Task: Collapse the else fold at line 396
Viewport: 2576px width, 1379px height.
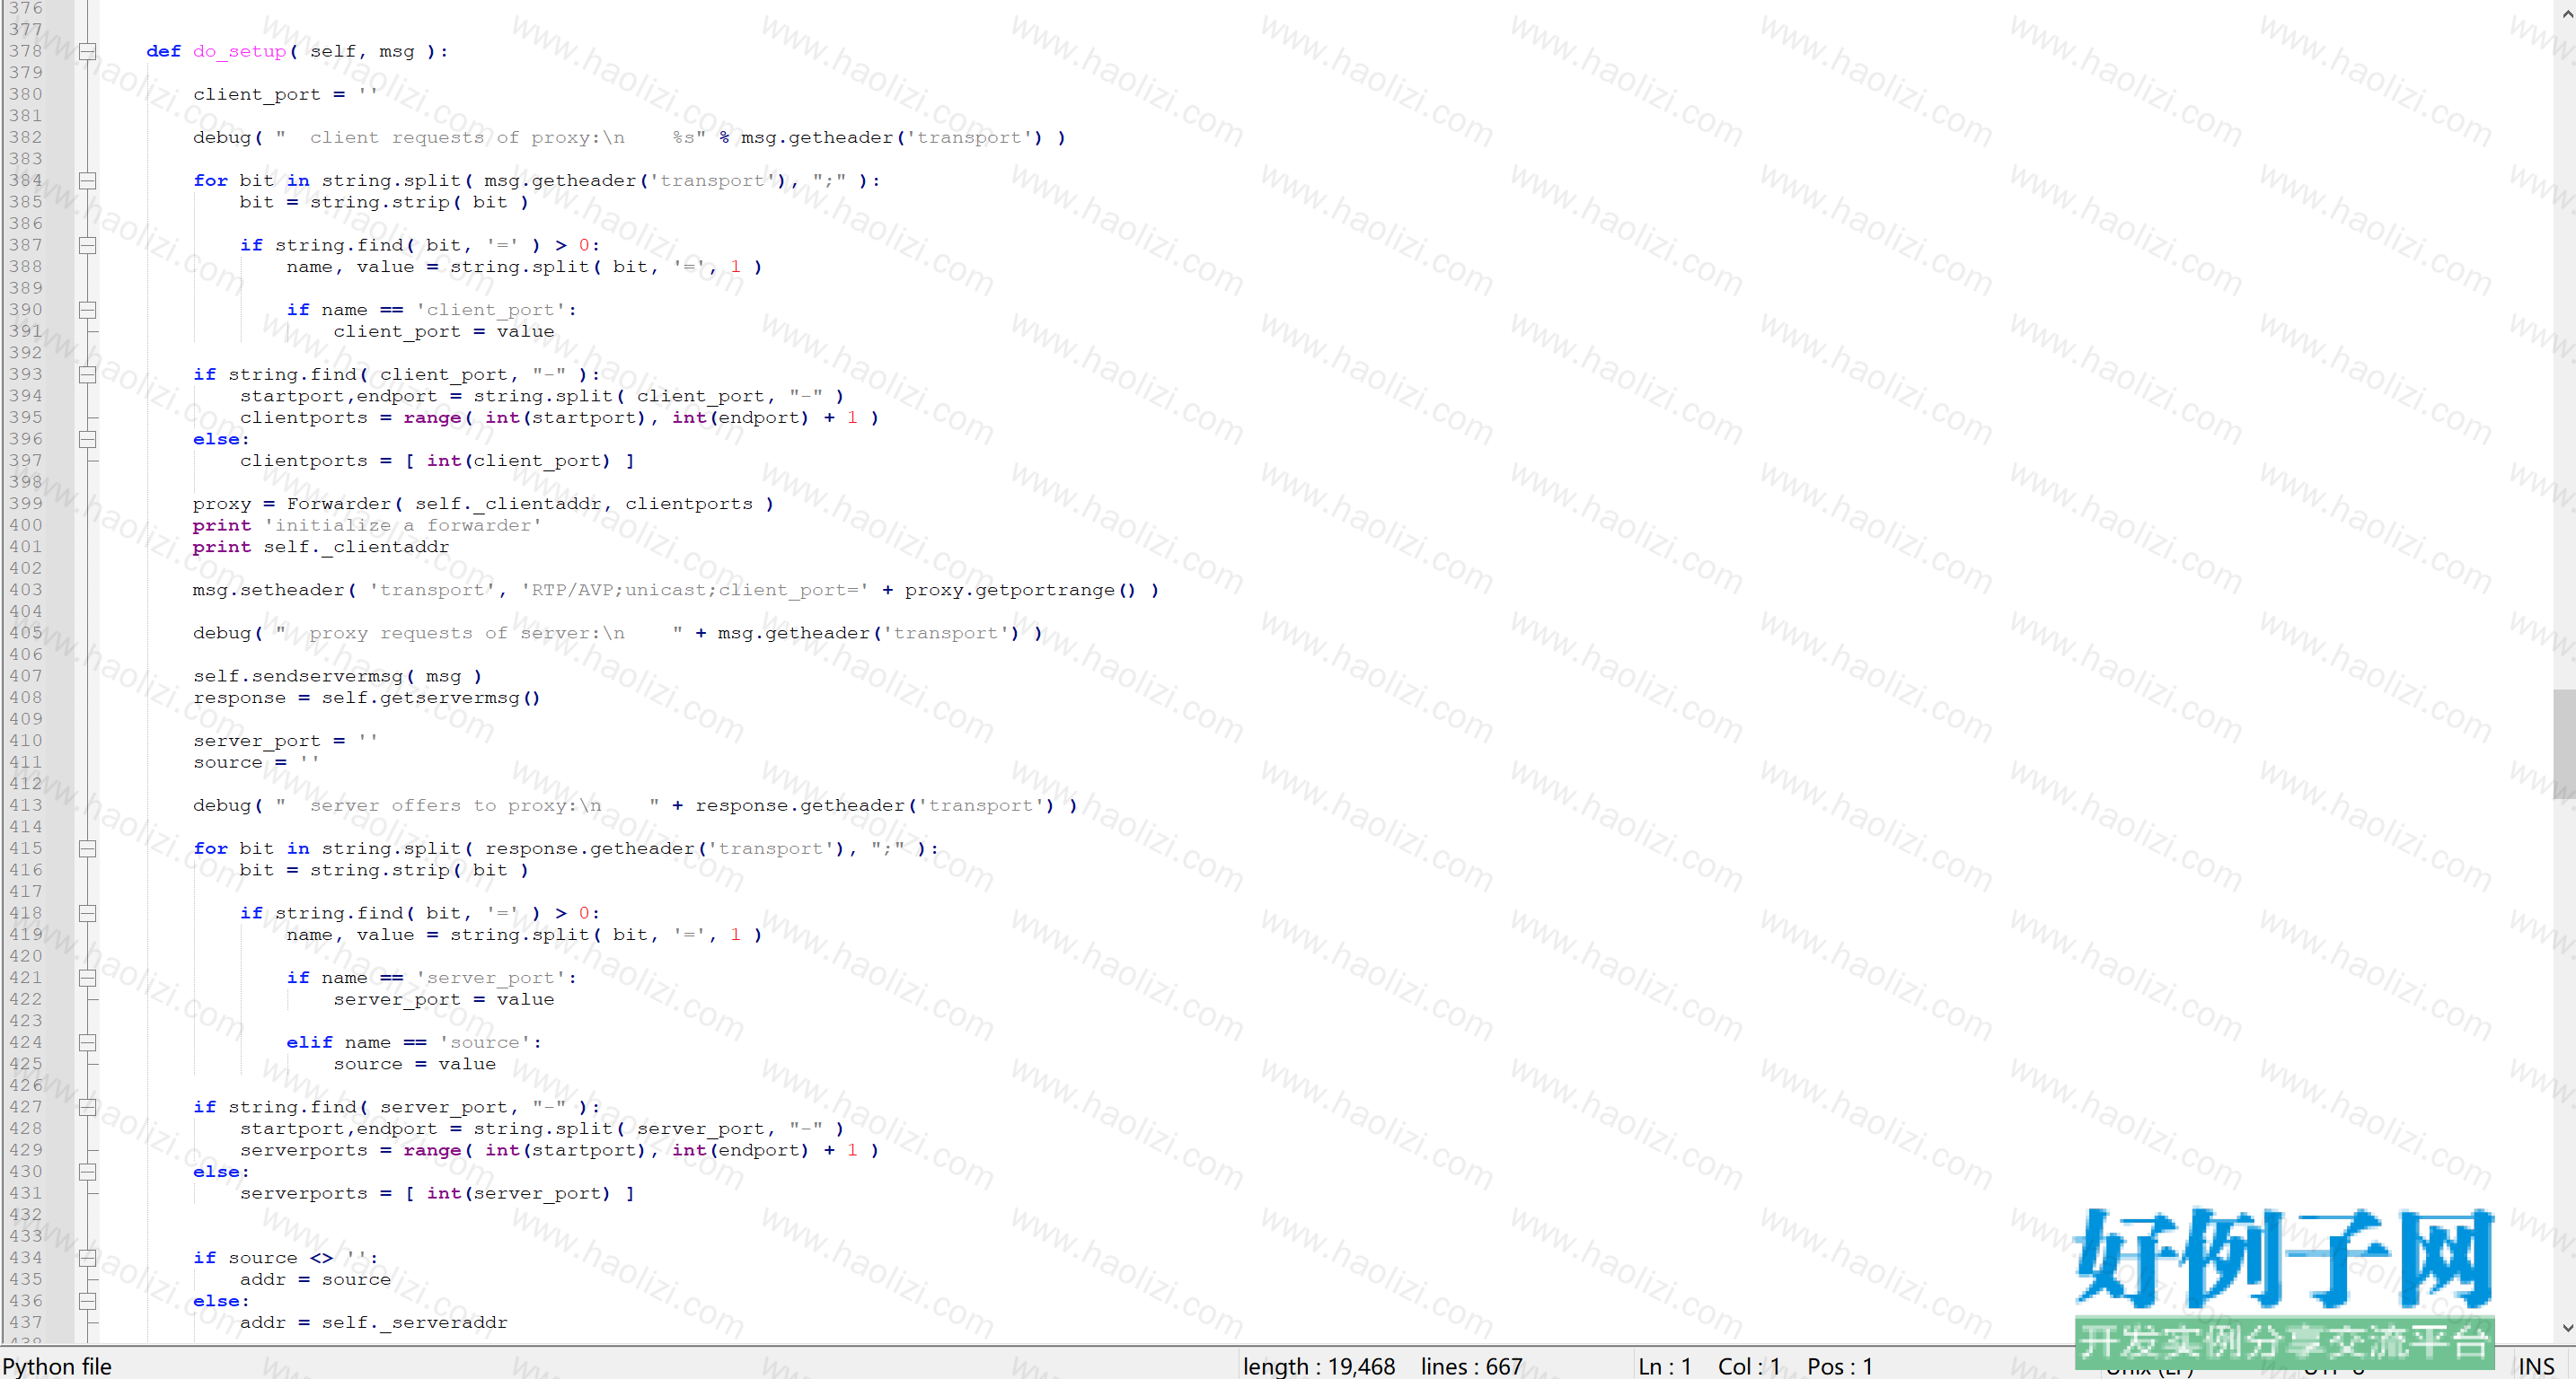Action: 88,440
